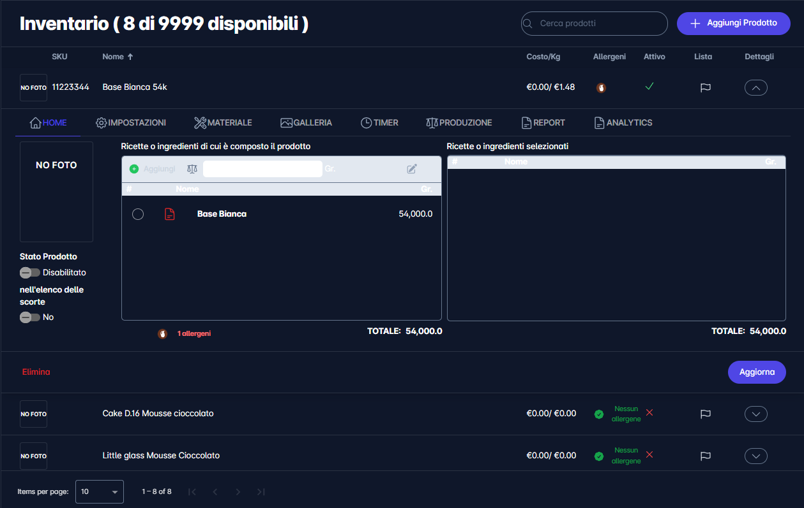Click the edit pencil icon in ingredients panel

[x=412, y=169]
